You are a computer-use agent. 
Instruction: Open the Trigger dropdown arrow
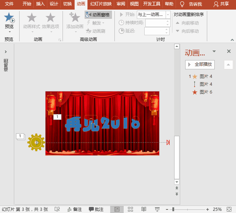pyautogui.click(x=103, y=23)
